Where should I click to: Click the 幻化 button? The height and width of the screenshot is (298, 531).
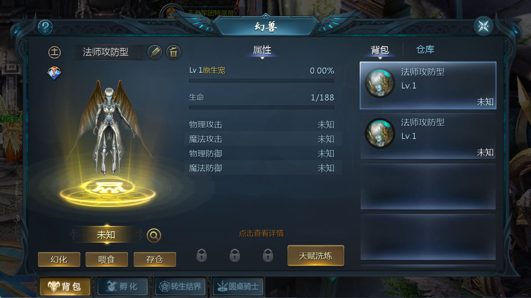click(59, 259)
